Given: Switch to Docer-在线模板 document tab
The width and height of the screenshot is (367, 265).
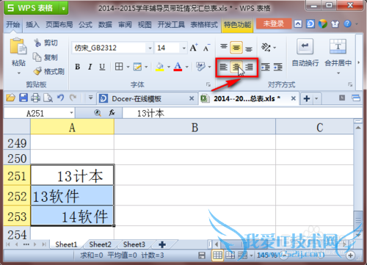Looking at the screenshot, I should (x=146, y=98).
